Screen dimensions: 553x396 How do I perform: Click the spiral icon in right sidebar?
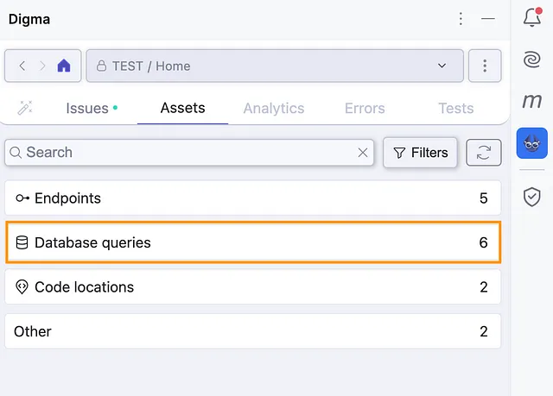pyautogui.click(x=532, y=60)
